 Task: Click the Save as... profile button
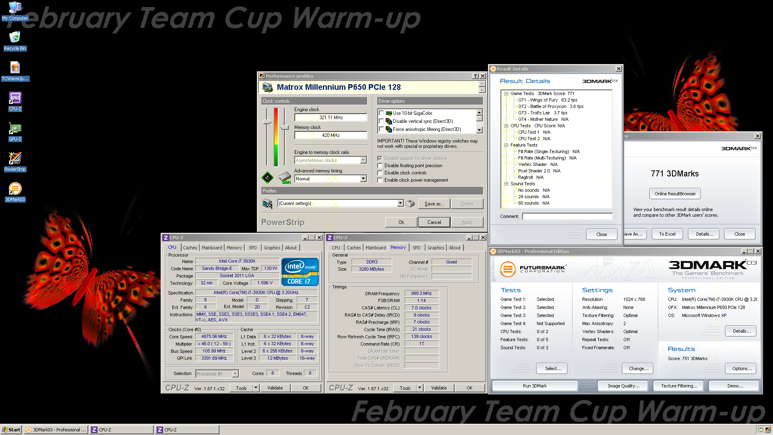pyautogui.click(x=434, y=204)
